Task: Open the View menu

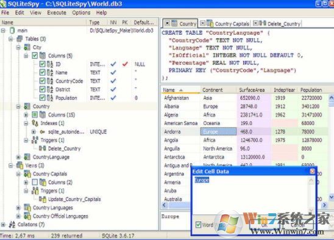Action: click(x=35, y=13)
